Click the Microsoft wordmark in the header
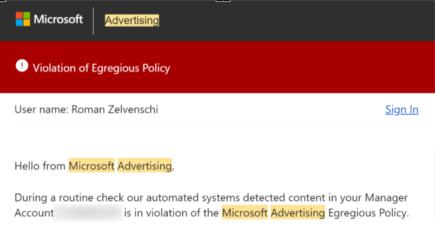Viewport: 435px width, 235px height. coord(58,19)
